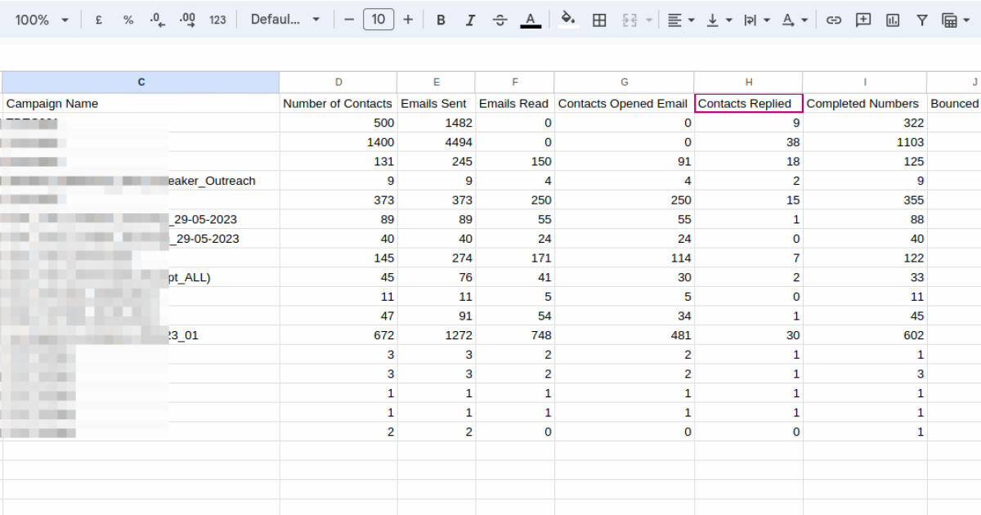Open the zoom 100% dropdown
This screenshot has width=981, height=515.
click(43, 20)
